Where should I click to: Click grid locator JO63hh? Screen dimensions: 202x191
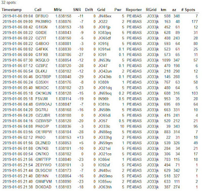(105, 187)
